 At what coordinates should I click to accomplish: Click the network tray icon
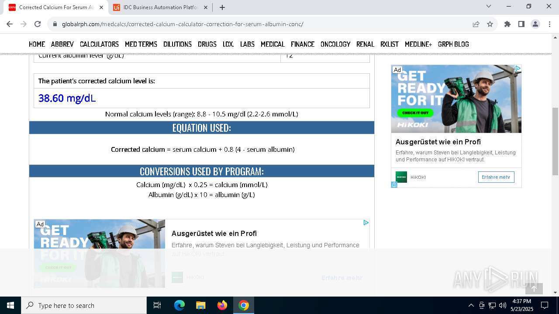(x=492, y=305)
